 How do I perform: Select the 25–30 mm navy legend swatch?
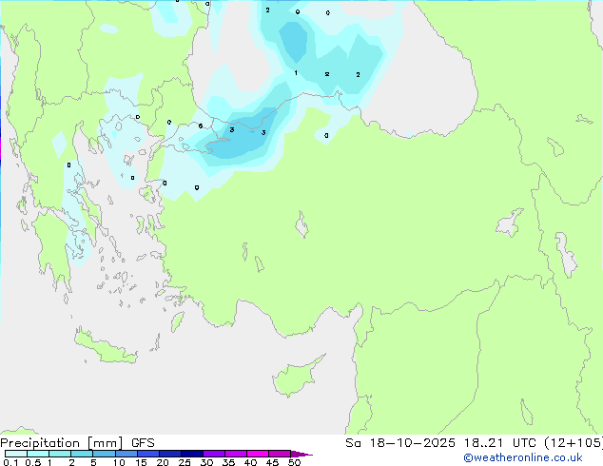(x=191, y=454)
